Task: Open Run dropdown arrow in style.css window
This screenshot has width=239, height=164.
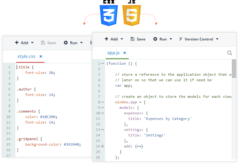Action: (x=81, y=43)
